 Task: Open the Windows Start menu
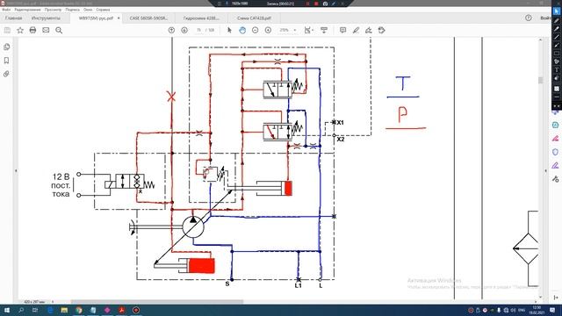(6, 310)
